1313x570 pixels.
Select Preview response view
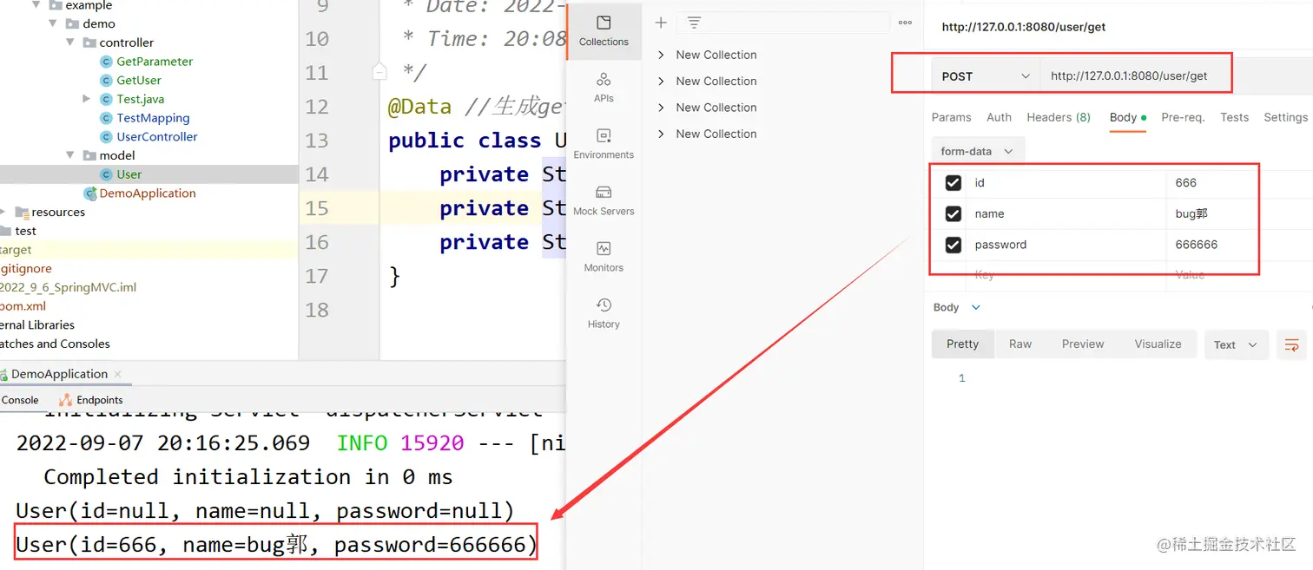click(x=1083, y=344)
